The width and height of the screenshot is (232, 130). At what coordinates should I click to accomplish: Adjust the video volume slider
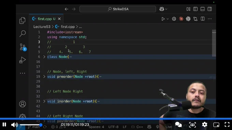31,125
